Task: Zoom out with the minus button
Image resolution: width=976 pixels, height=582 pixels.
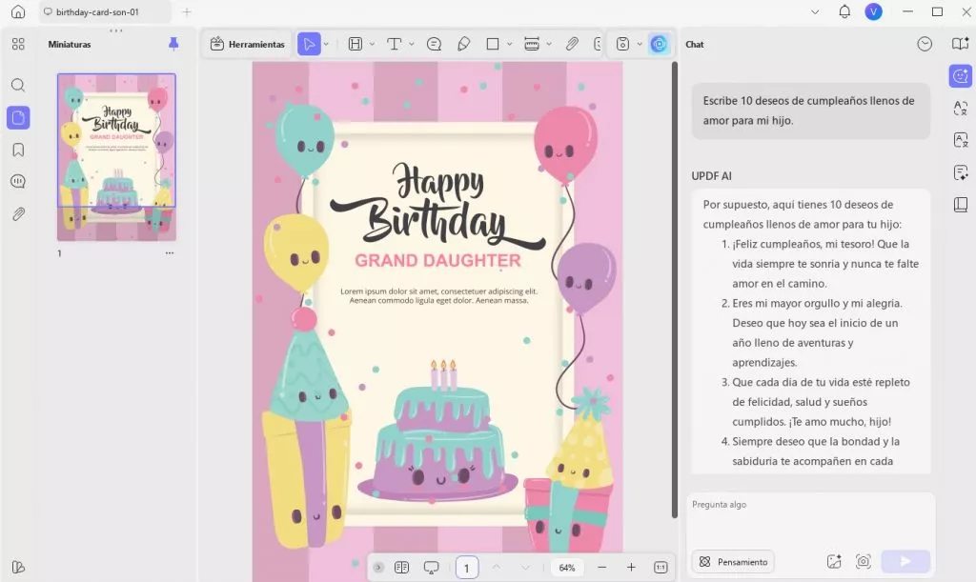Action: 602,567
